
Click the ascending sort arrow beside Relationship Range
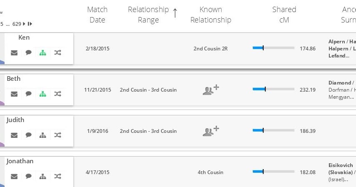175,14
